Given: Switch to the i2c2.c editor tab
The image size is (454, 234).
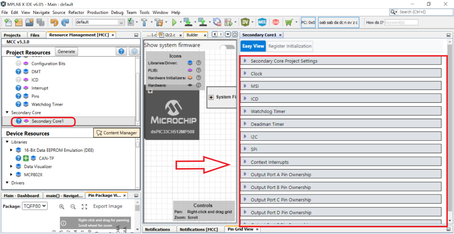Looking at the screenshot, I should 170,35.
